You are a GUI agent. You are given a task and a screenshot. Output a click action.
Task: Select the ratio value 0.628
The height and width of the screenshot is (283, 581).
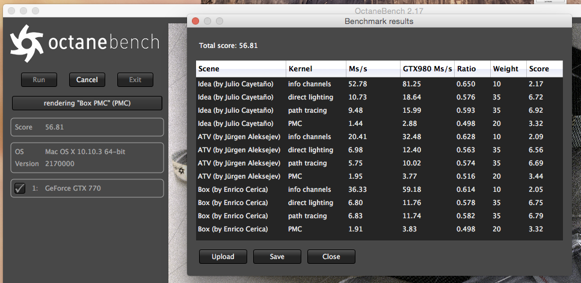(x=466, y=137)
